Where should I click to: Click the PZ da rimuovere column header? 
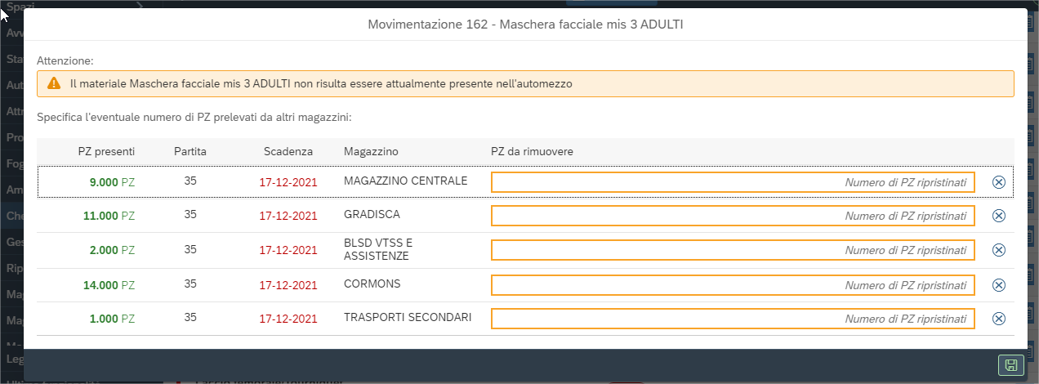[531, 151]
